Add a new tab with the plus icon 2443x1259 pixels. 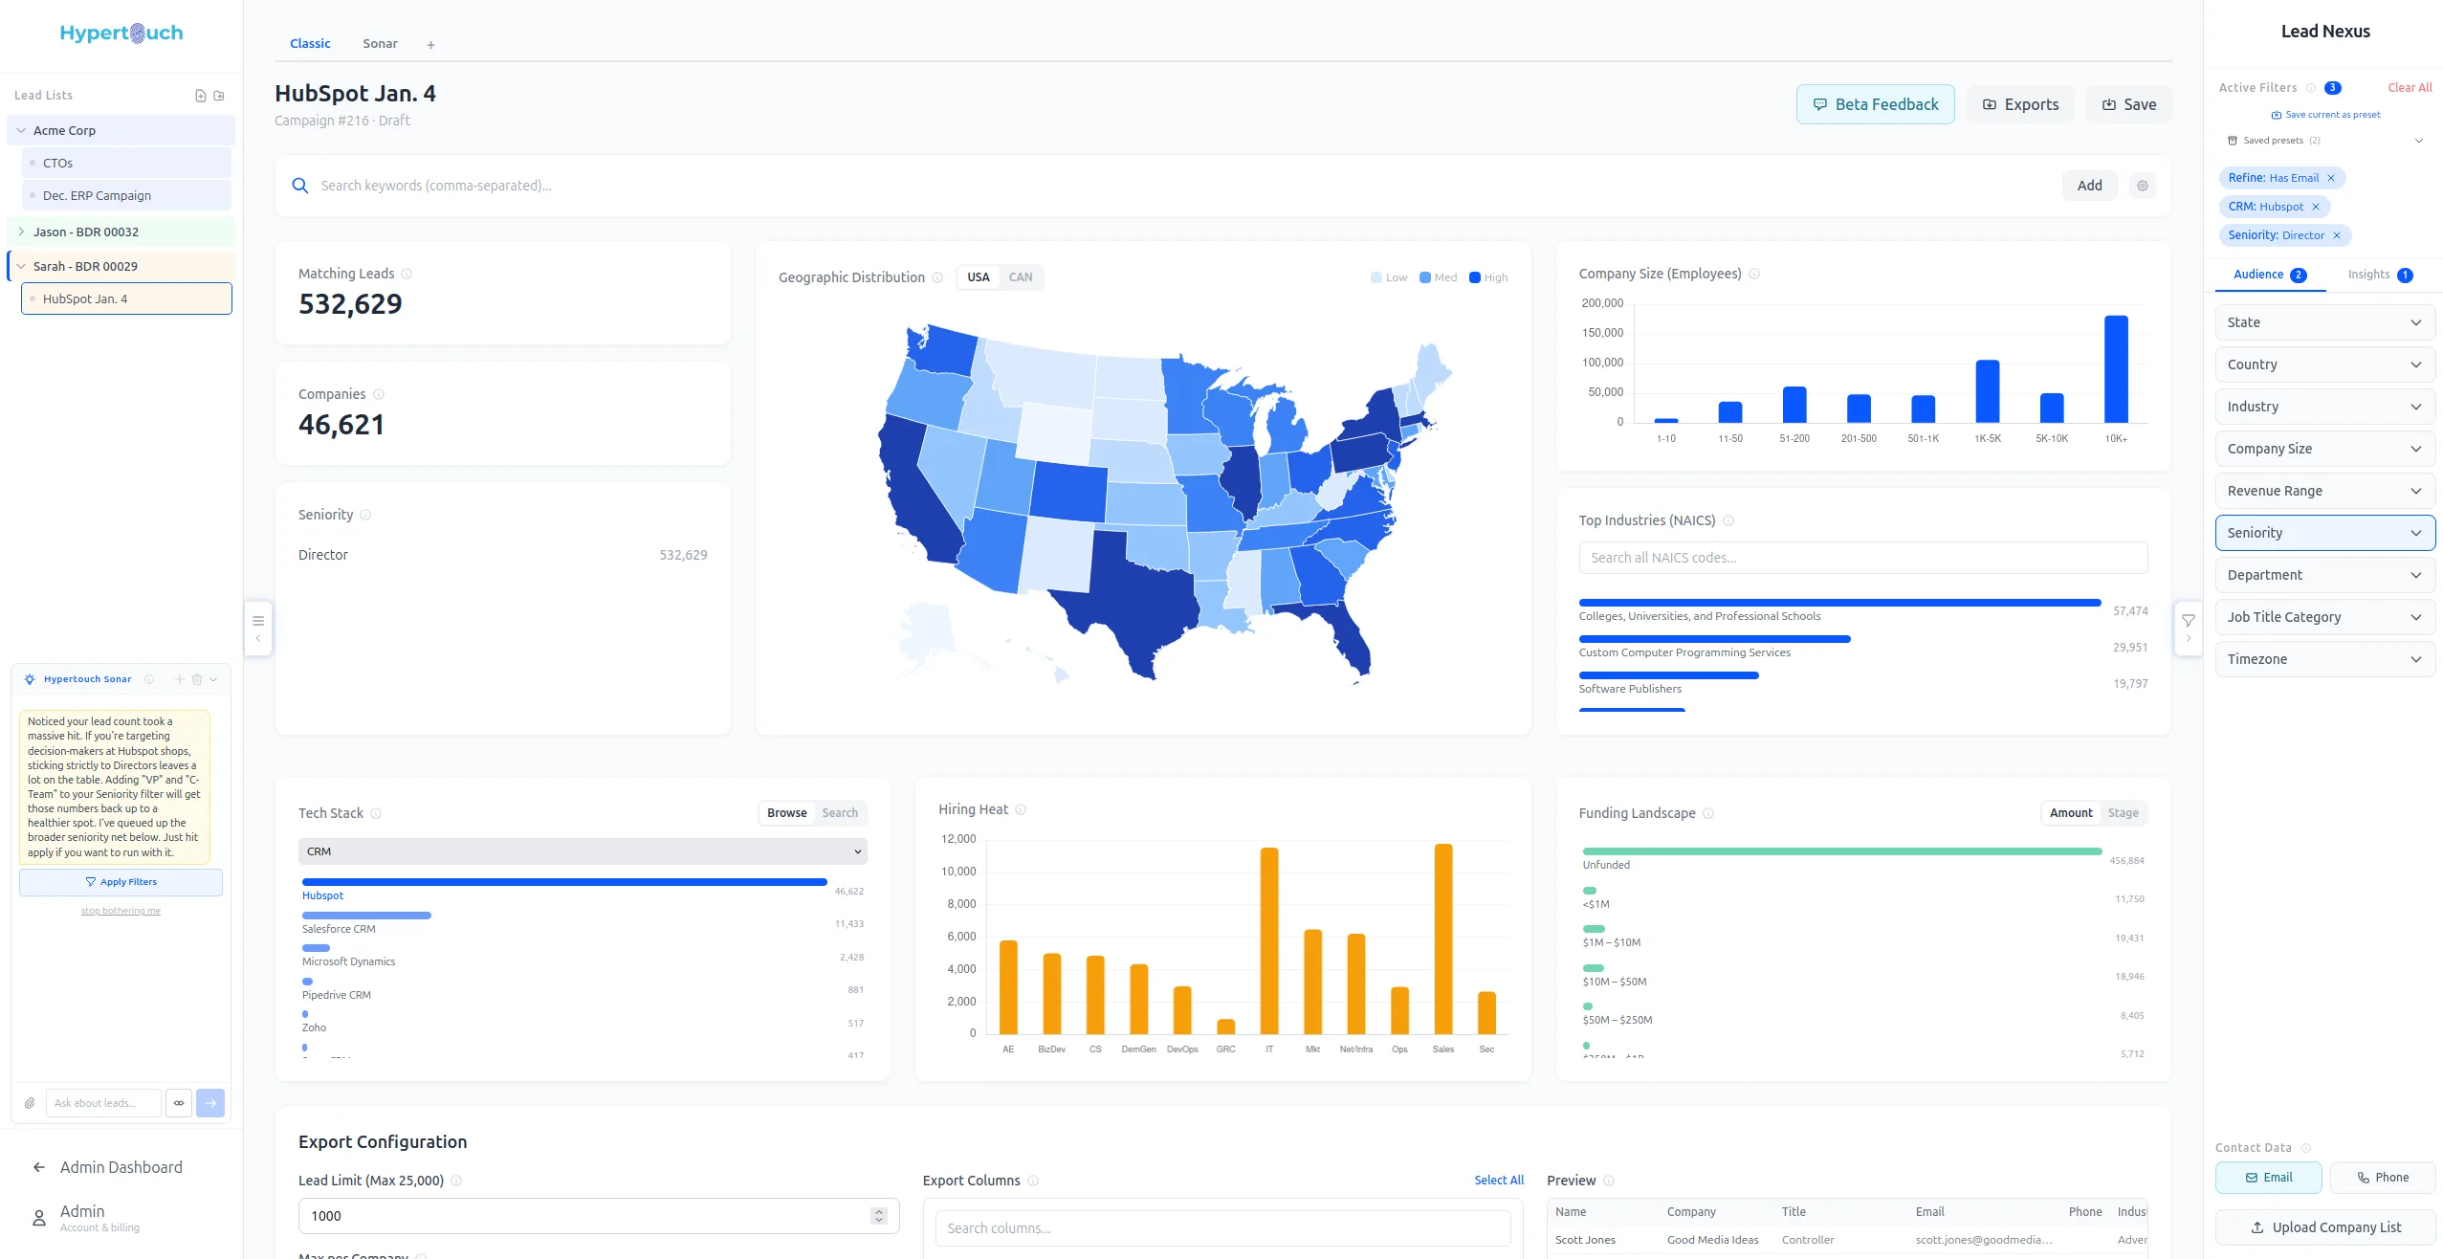[430, 45]
